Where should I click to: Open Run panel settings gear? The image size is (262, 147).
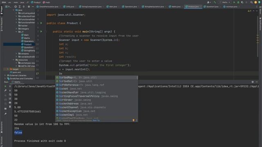253,82
